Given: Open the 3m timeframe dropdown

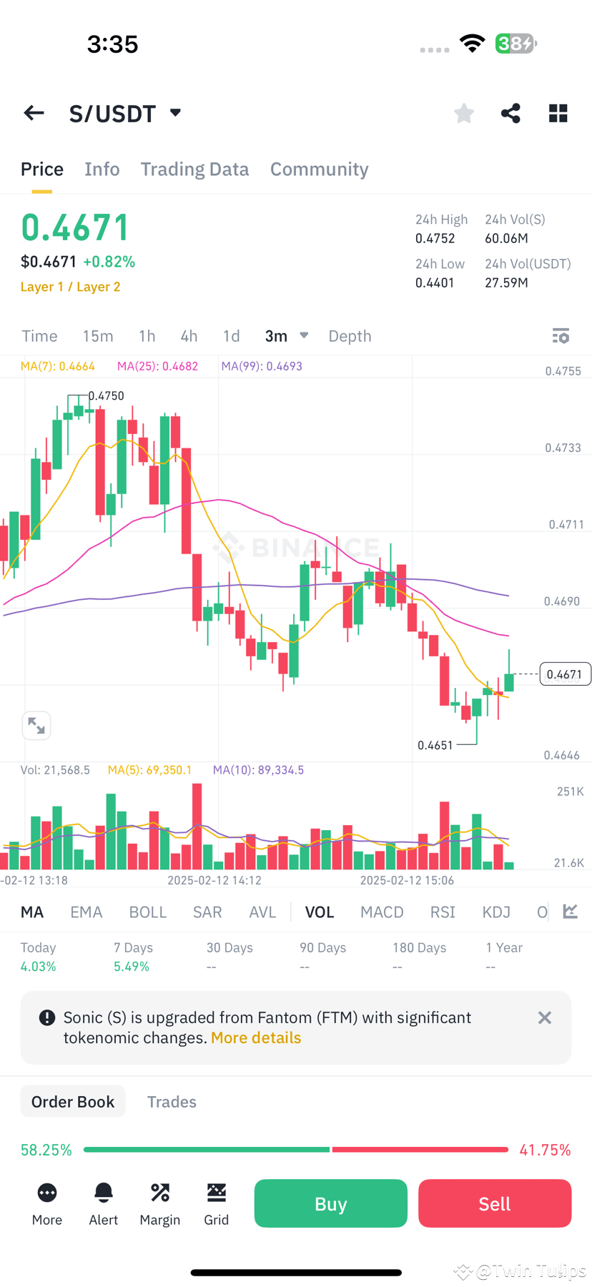Looking at the screenshot, I should (286, 335).
